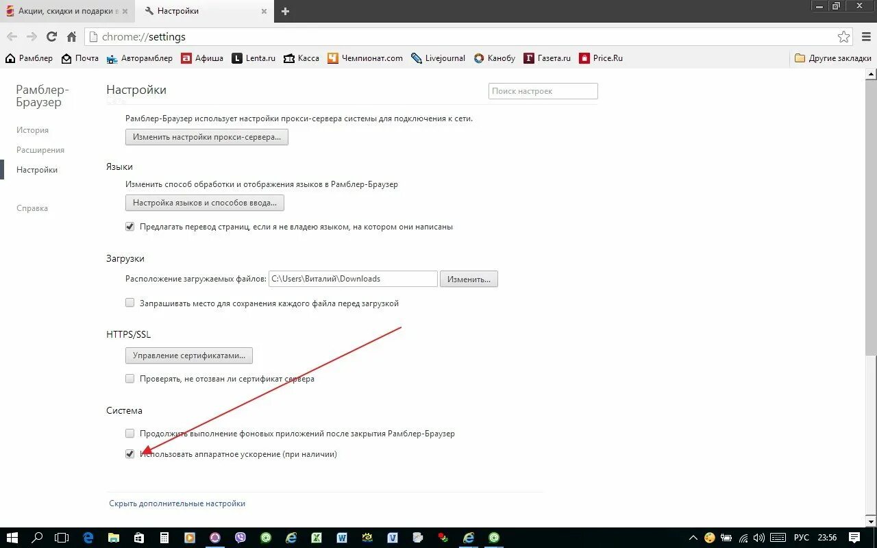The image size is (877, 548).
Task: Toggle the offer page translation checkbox
Action: pyautogui.click(x=129, y=227)
